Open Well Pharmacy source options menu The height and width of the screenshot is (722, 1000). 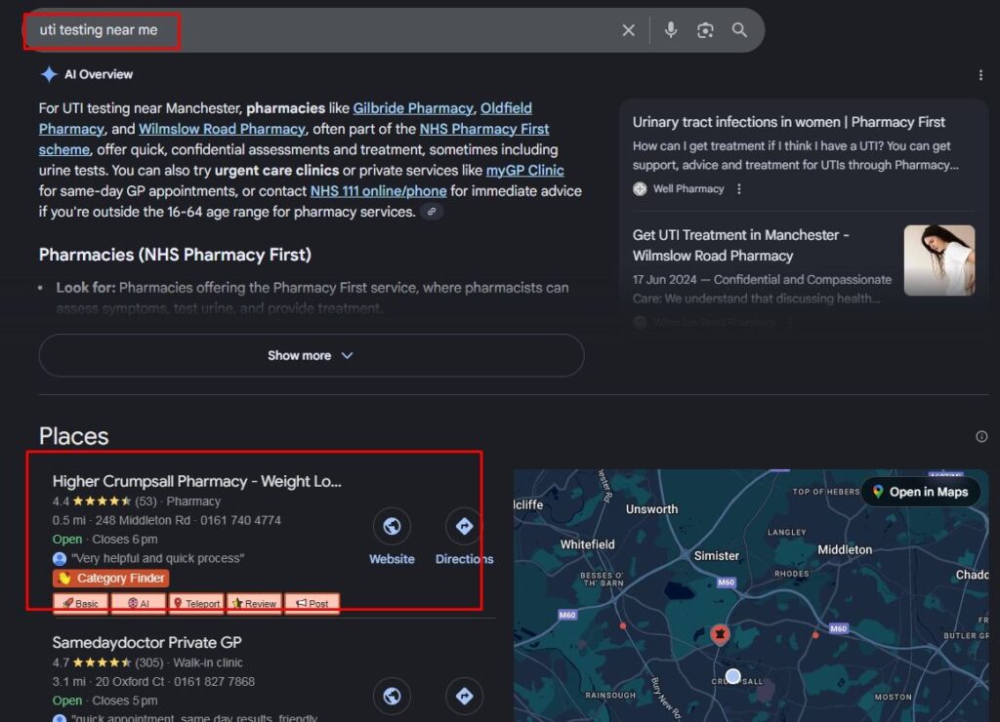click(739, 189)
